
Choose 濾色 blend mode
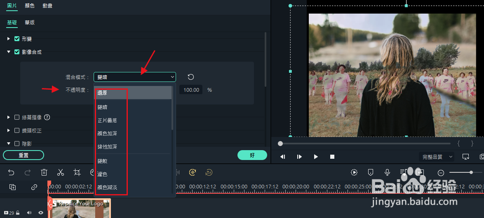tap(133, 174)
